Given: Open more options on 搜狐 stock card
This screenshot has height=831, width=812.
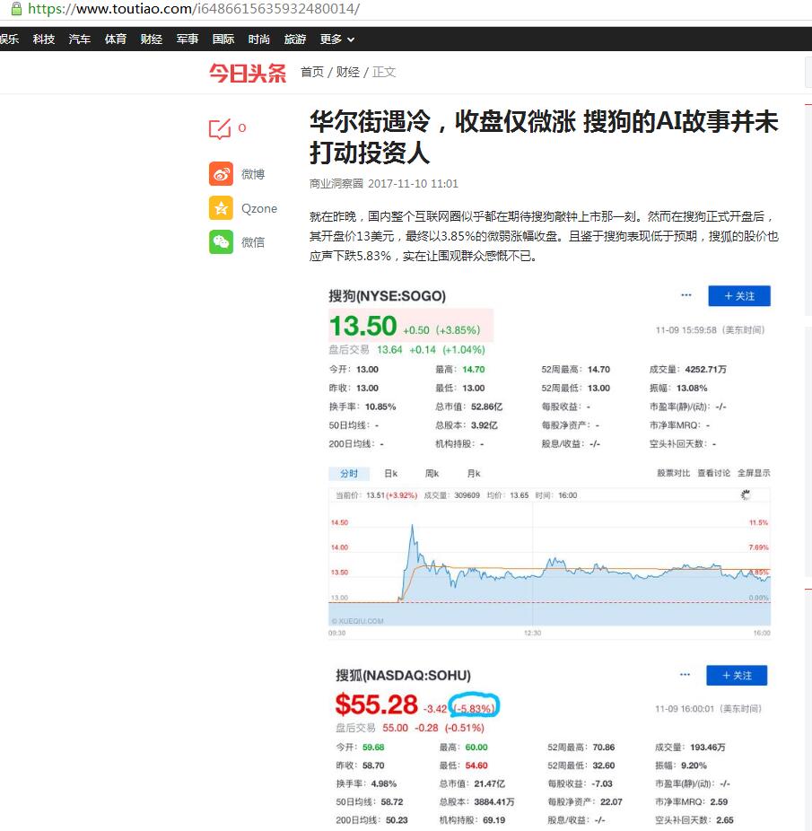Looking at the screenshot, I should 685,675.
